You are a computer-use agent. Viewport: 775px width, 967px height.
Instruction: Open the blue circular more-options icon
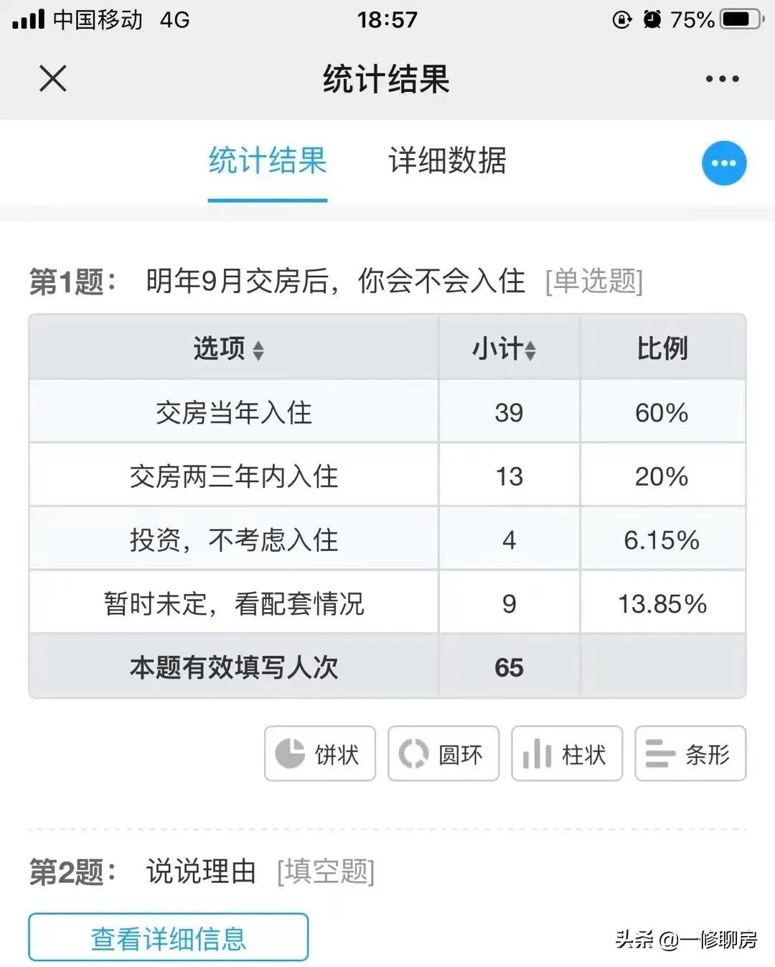(724, 163)
